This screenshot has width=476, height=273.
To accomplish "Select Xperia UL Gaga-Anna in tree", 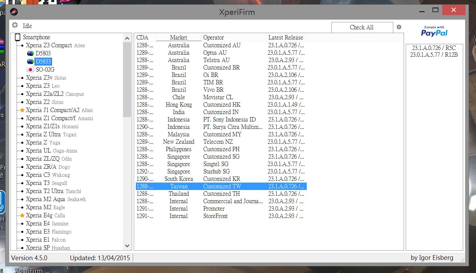I will tap(51, 151).
